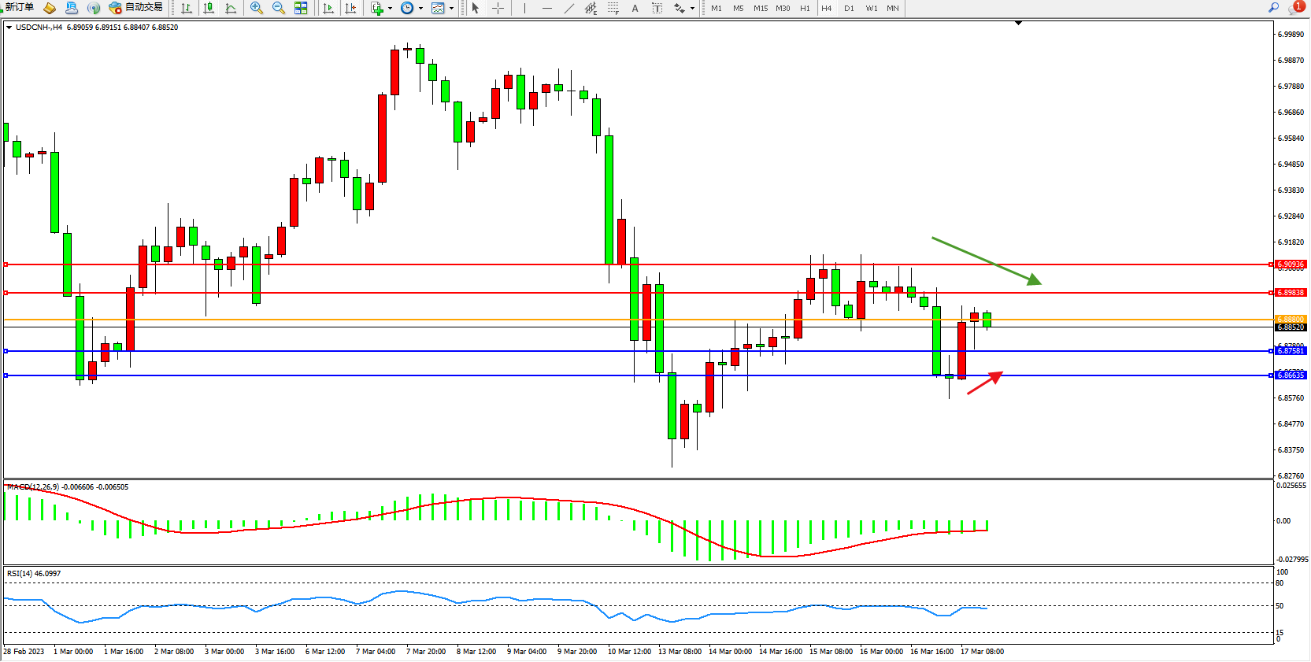Open the chat notification with badge 1
The height and width of the screenshot is (662, 1311).
(x=1295, y=8)
